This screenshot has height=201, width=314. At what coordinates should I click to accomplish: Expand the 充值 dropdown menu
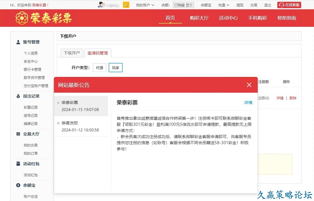(223, 5)
